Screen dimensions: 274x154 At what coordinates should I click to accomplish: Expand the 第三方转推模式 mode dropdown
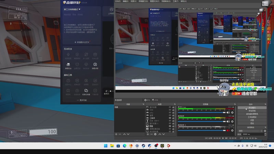72,9
